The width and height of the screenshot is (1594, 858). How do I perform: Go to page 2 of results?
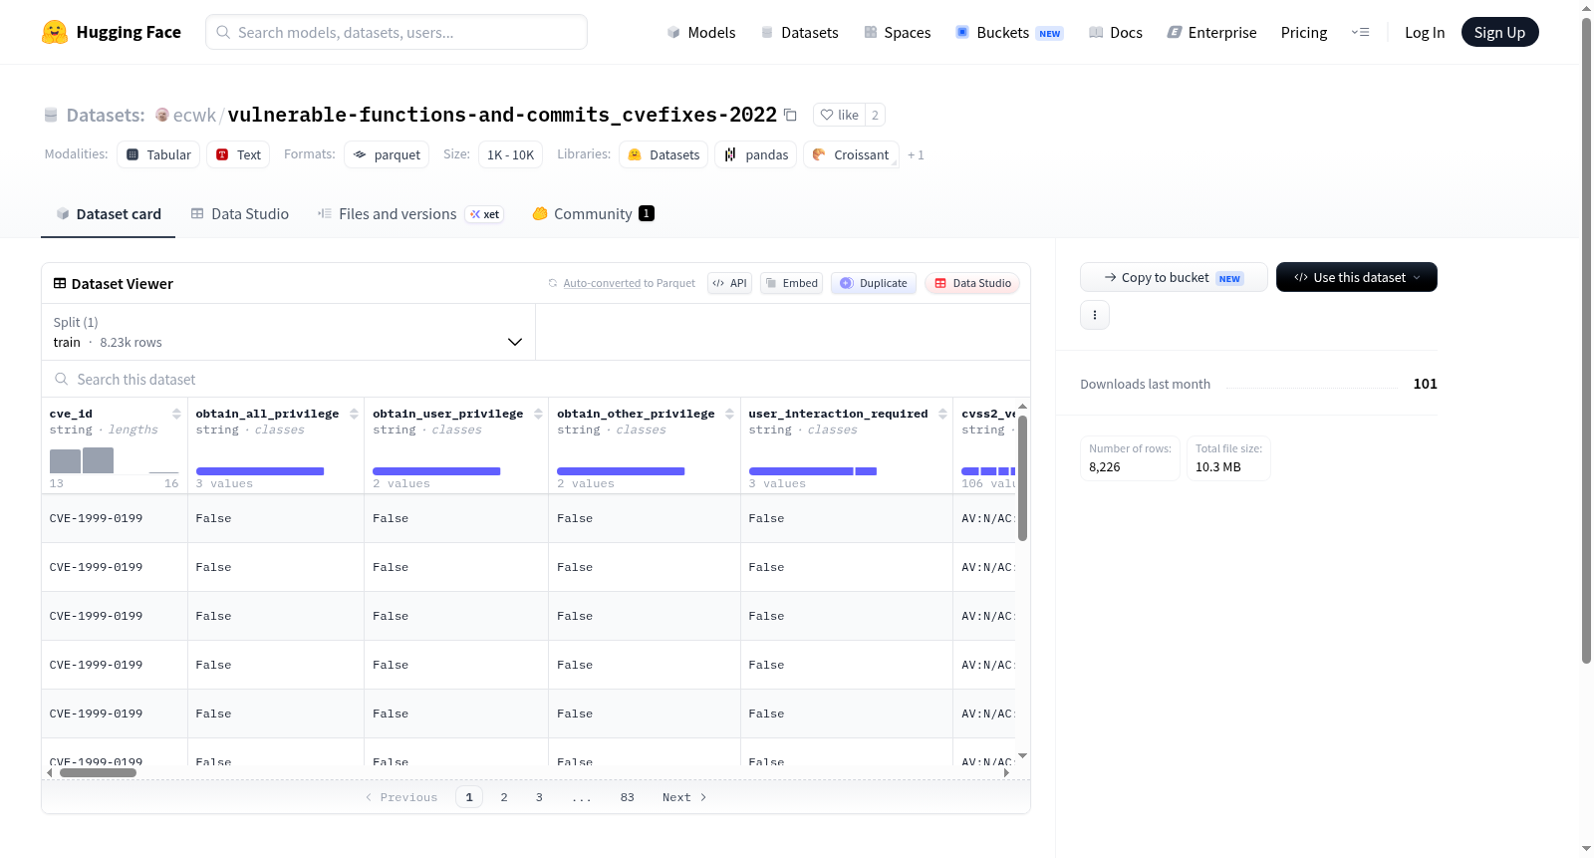tap(504, 797)
